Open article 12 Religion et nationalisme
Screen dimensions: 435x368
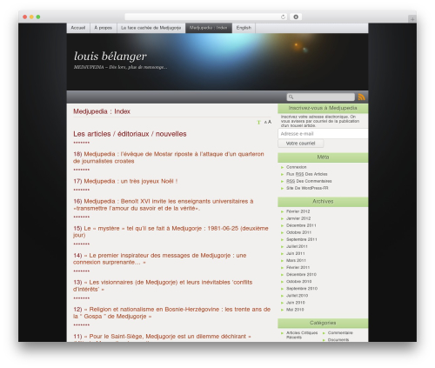[x=171, y=312]
